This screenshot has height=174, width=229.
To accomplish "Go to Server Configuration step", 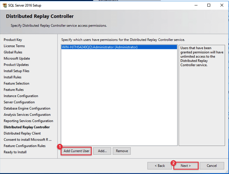I will coord(19,102).
